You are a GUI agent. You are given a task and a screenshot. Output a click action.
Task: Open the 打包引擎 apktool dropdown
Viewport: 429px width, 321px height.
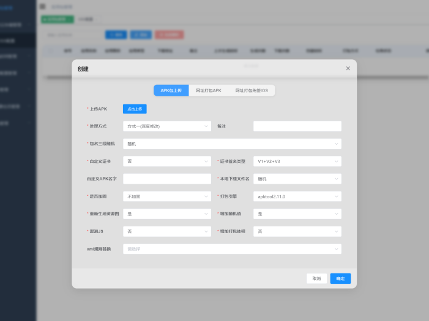[x=297, y=197]
